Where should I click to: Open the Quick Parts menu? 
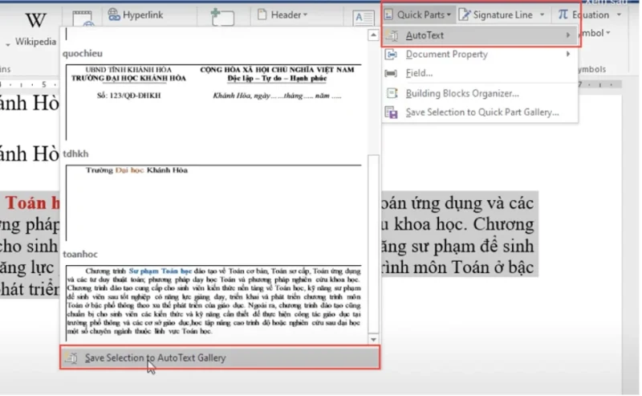coord(418,14)
